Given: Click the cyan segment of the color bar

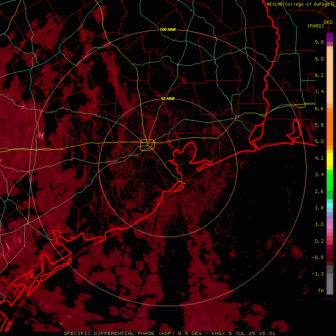Looking at the screenshot, I should pyautogui.click(x=330, y=205).
